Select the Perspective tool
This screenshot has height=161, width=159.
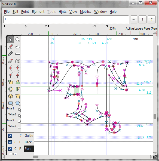click(18, 96)
